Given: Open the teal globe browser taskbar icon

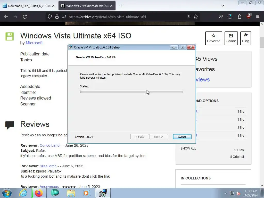Looking at the screenshot, I should [x=55, y=193].
